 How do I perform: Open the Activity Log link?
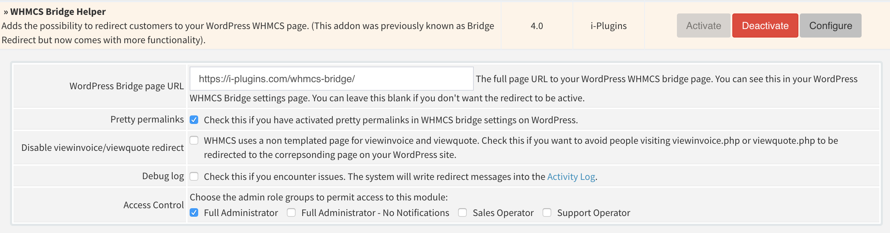(x=571, y=176)
